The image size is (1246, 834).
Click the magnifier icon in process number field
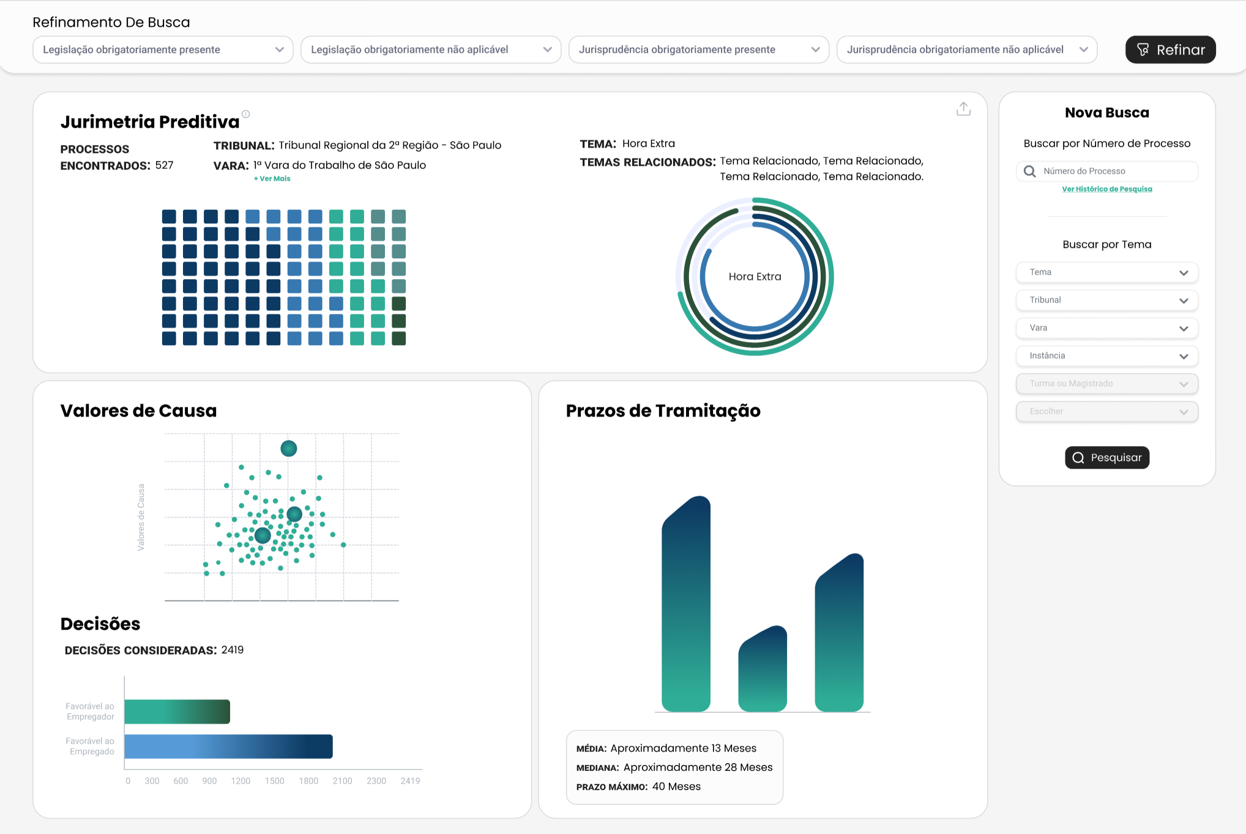(1030, 171)
